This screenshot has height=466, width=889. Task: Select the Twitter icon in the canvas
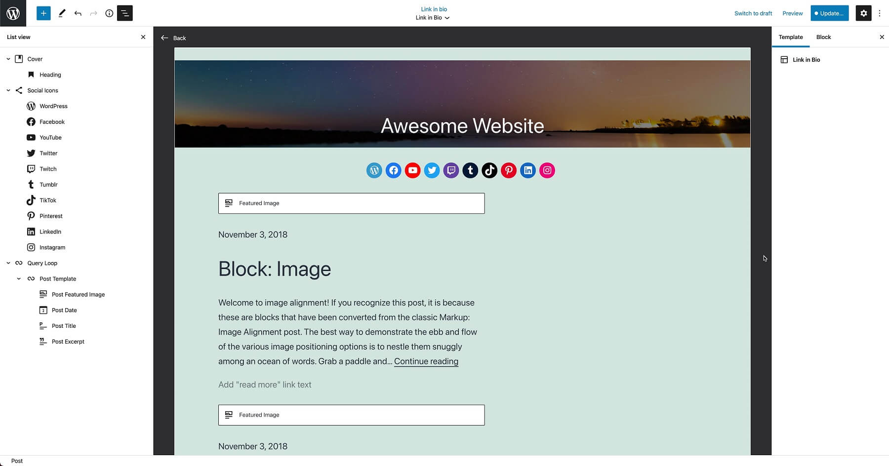432,170
